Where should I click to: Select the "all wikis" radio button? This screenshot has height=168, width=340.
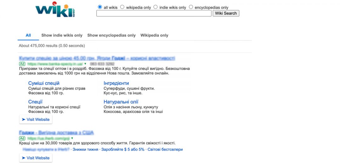click(100, 7)
